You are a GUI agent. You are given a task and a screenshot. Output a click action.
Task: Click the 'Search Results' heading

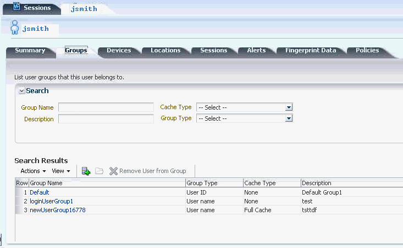(x=41, y=161)
